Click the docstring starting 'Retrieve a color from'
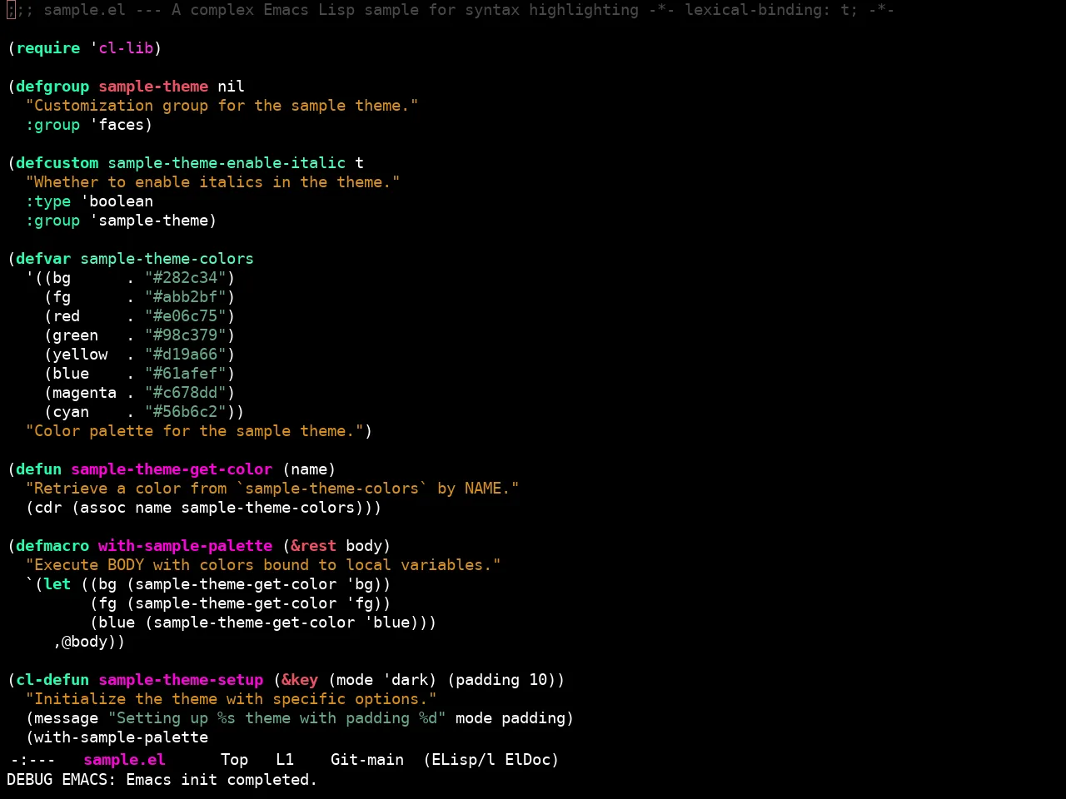Screen dimensions: 1066x799 (272, 489)
